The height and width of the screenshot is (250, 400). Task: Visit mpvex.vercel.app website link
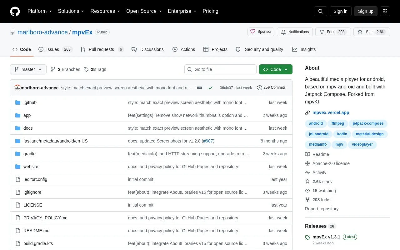tap(331, 112)
